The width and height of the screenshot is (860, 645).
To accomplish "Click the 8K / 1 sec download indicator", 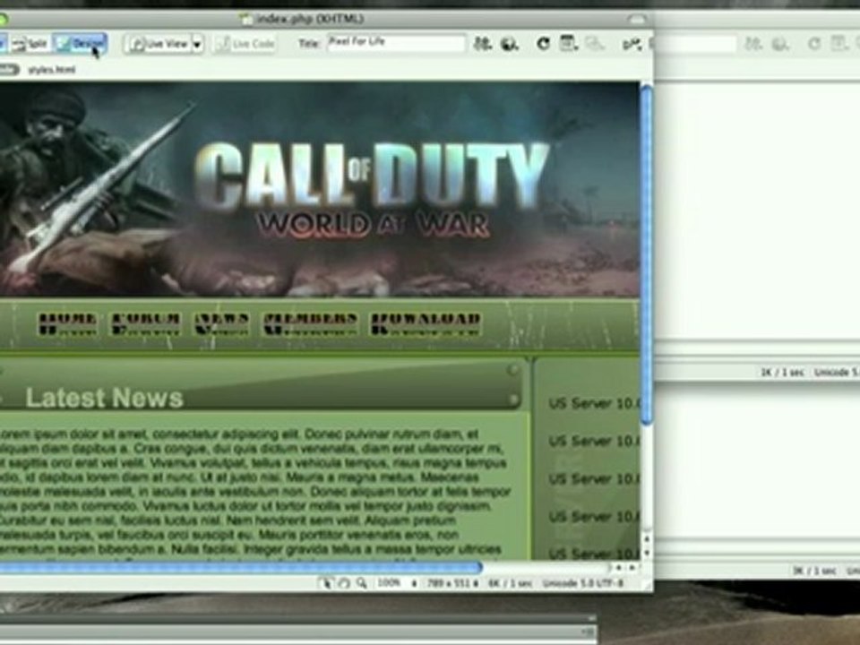I will pyautogui.click(x=510, y=583).
